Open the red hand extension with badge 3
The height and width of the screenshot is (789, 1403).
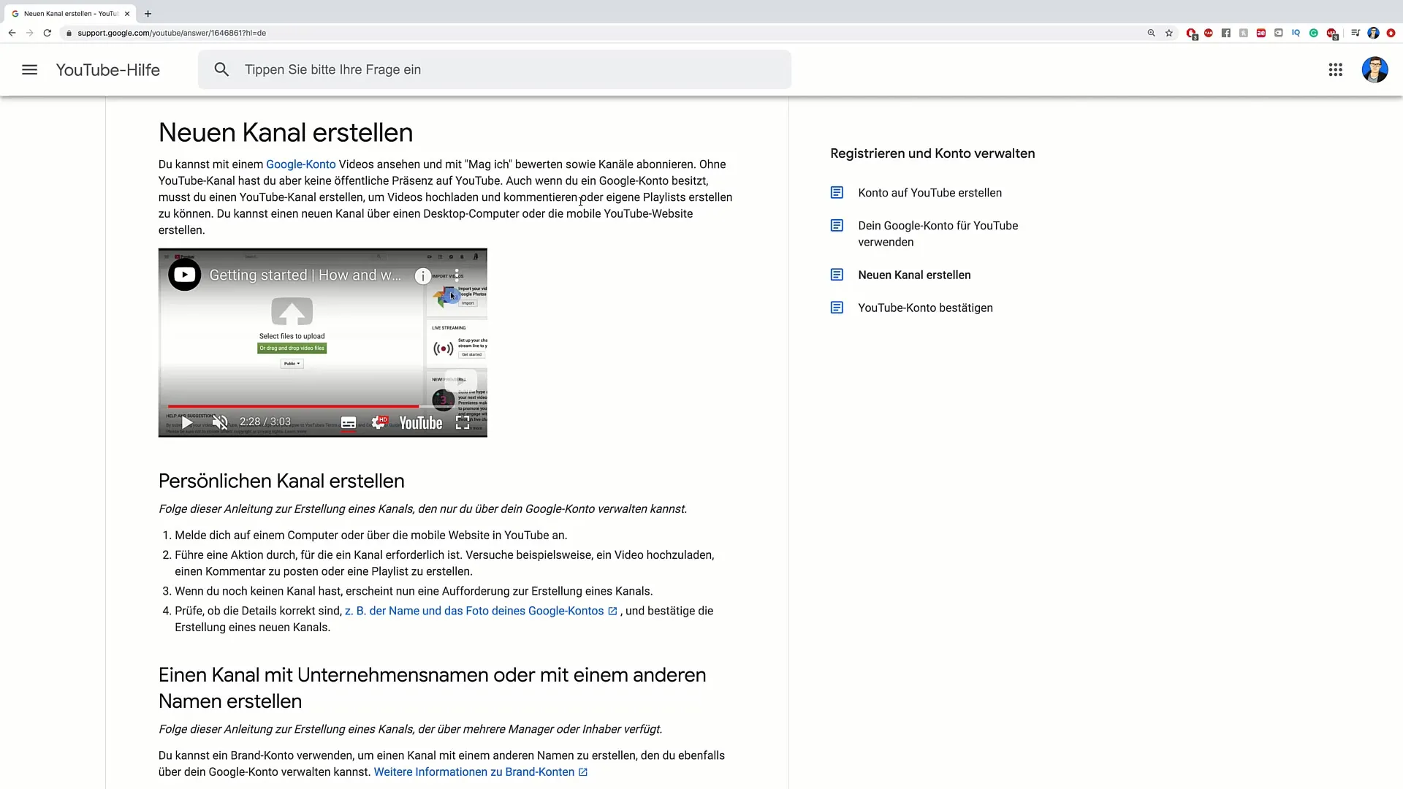click(x=1192, y=34)
